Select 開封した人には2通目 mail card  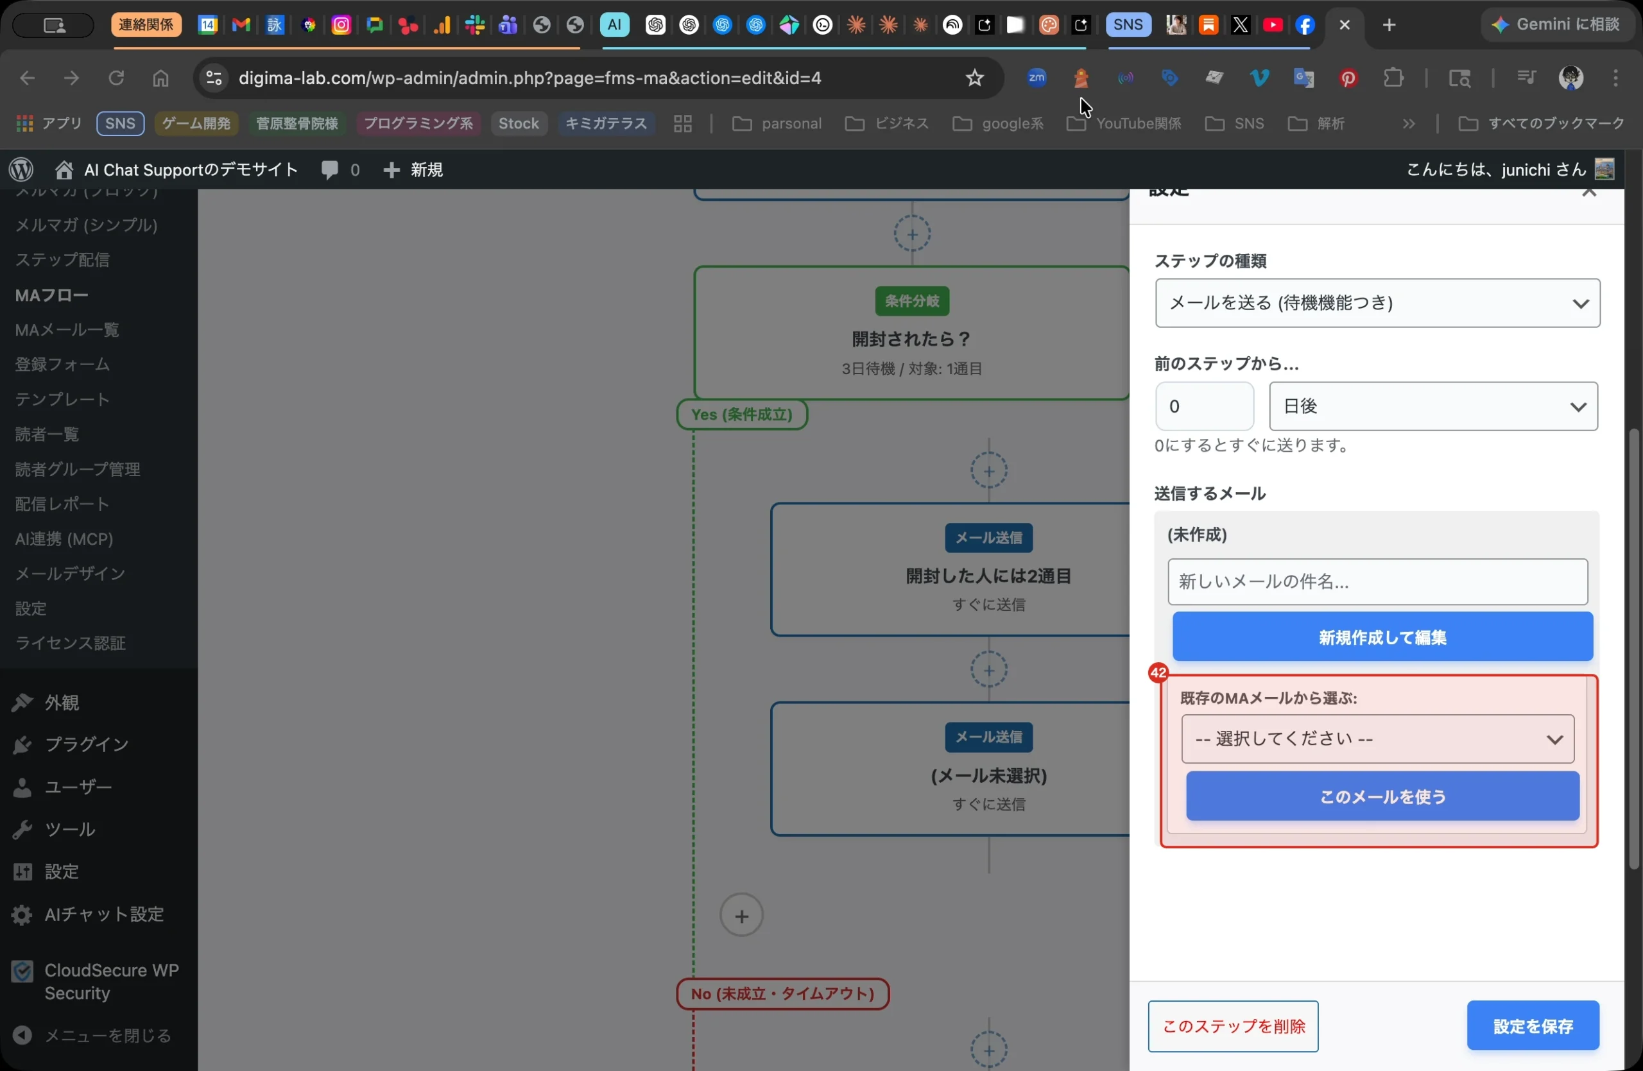tap(950, 570)
